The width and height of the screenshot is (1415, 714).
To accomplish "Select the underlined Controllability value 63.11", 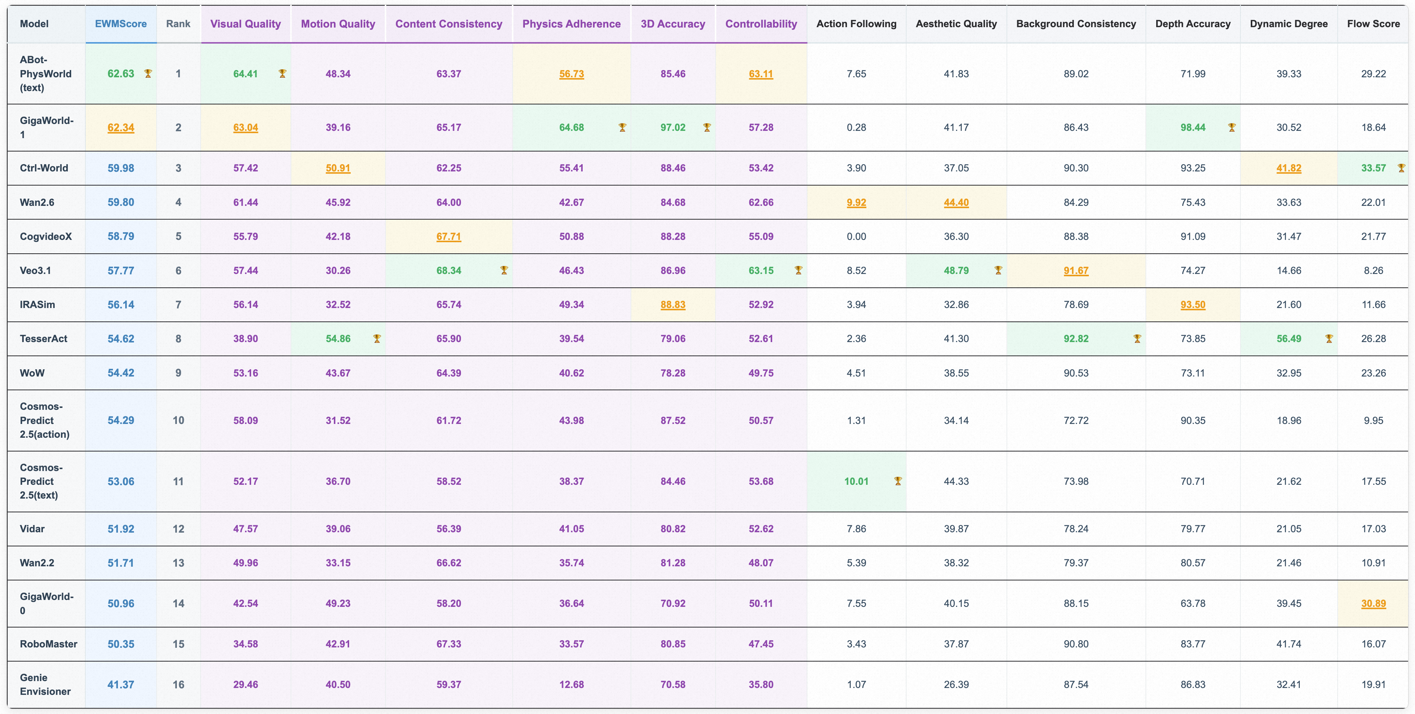I will pyautogui.click(x=761, y=73).
